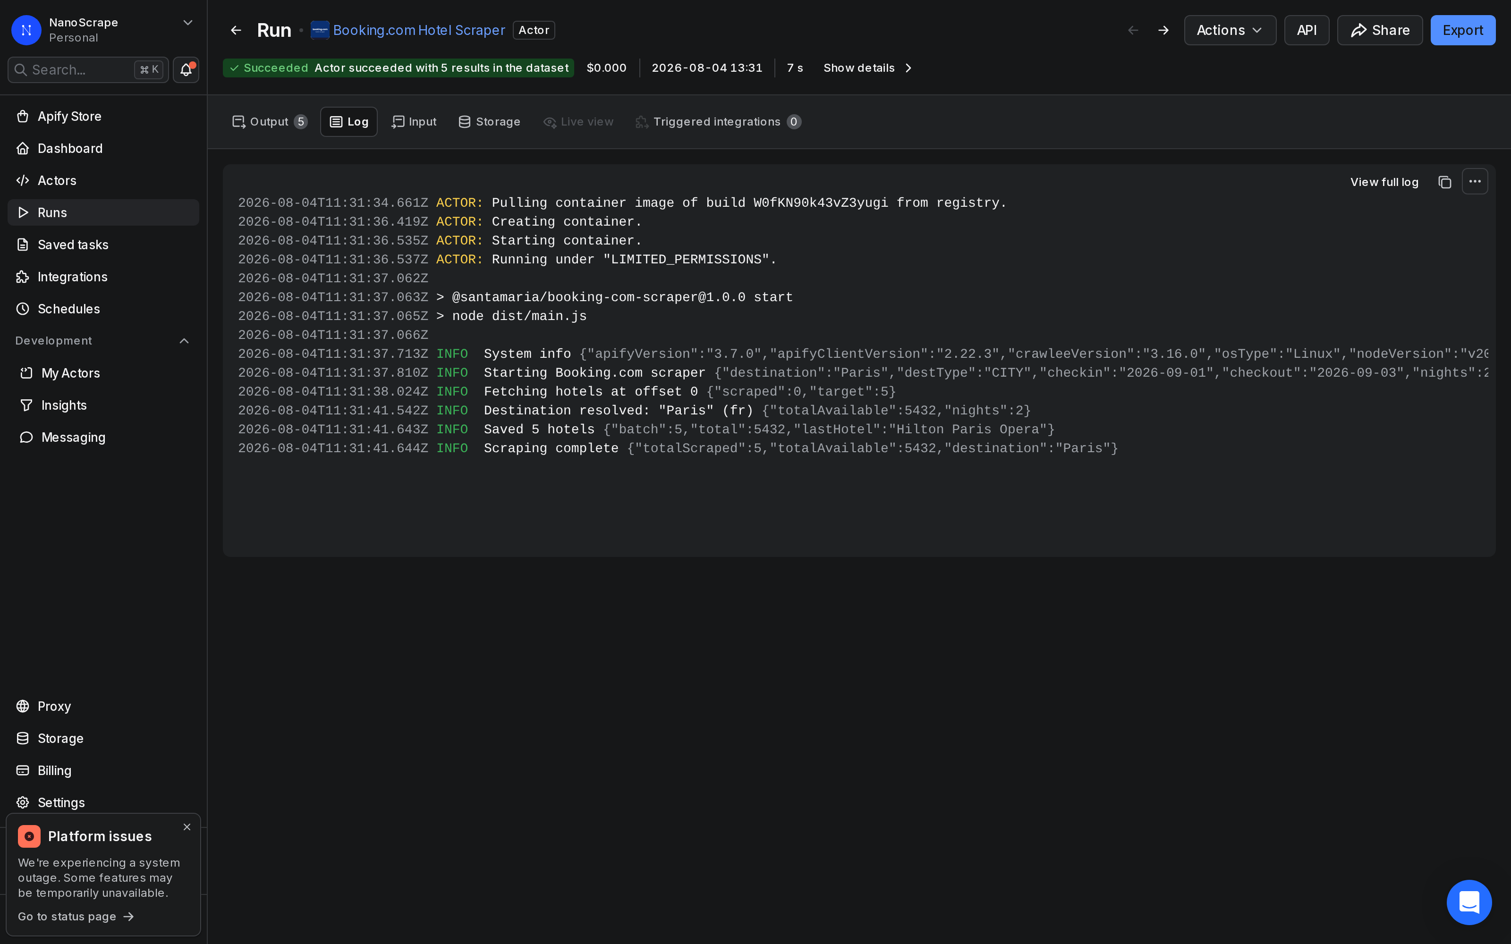Screen dimensions: 1511x944
Task: Click the Share button
Action: [1379, 30]
